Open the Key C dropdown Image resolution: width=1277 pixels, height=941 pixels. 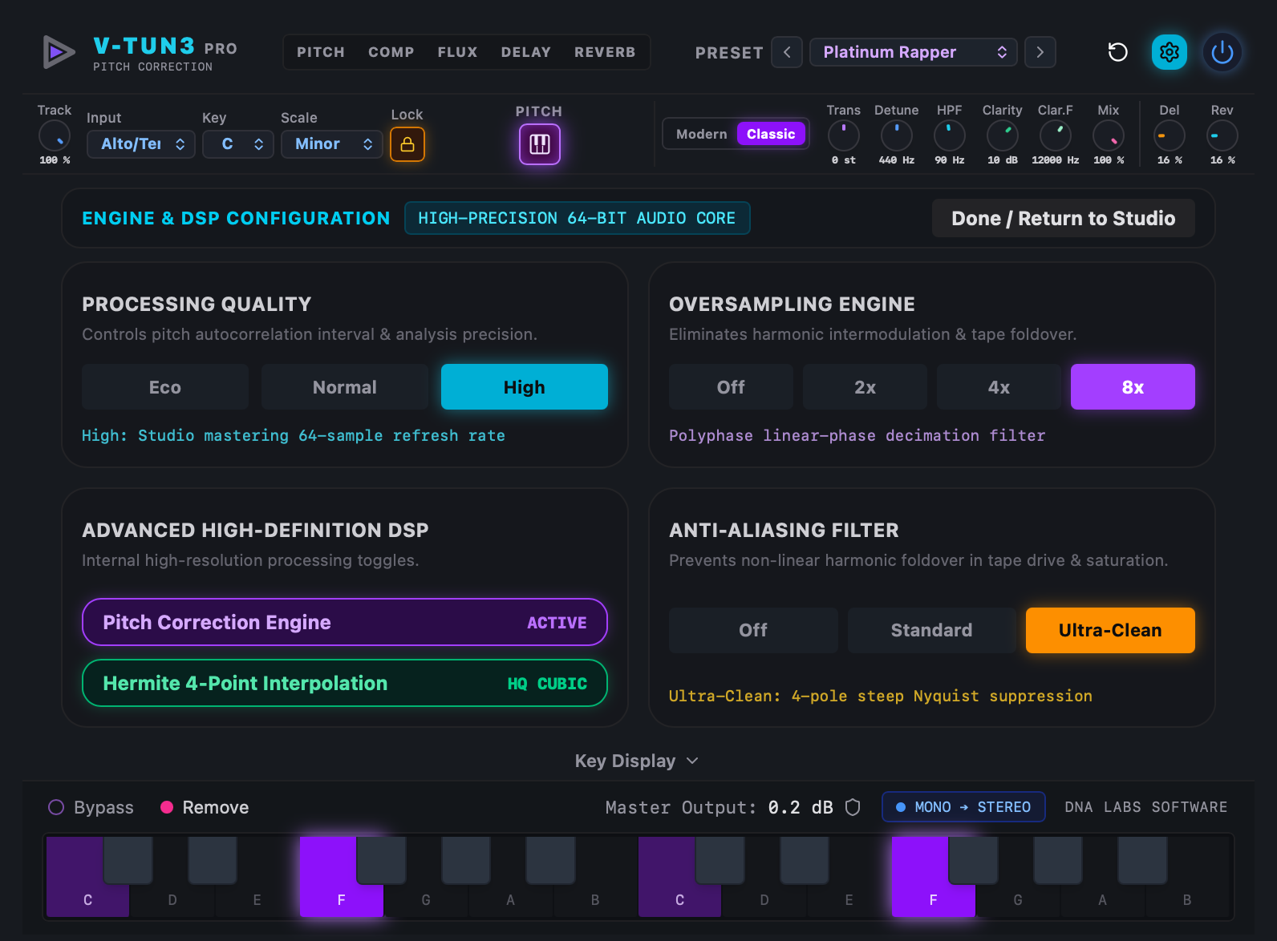[238, 144]
